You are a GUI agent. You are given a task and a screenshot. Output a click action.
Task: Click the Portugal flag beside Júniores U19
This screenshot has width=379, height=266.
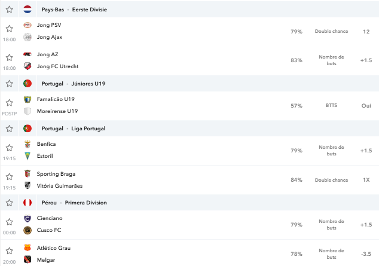27,83
